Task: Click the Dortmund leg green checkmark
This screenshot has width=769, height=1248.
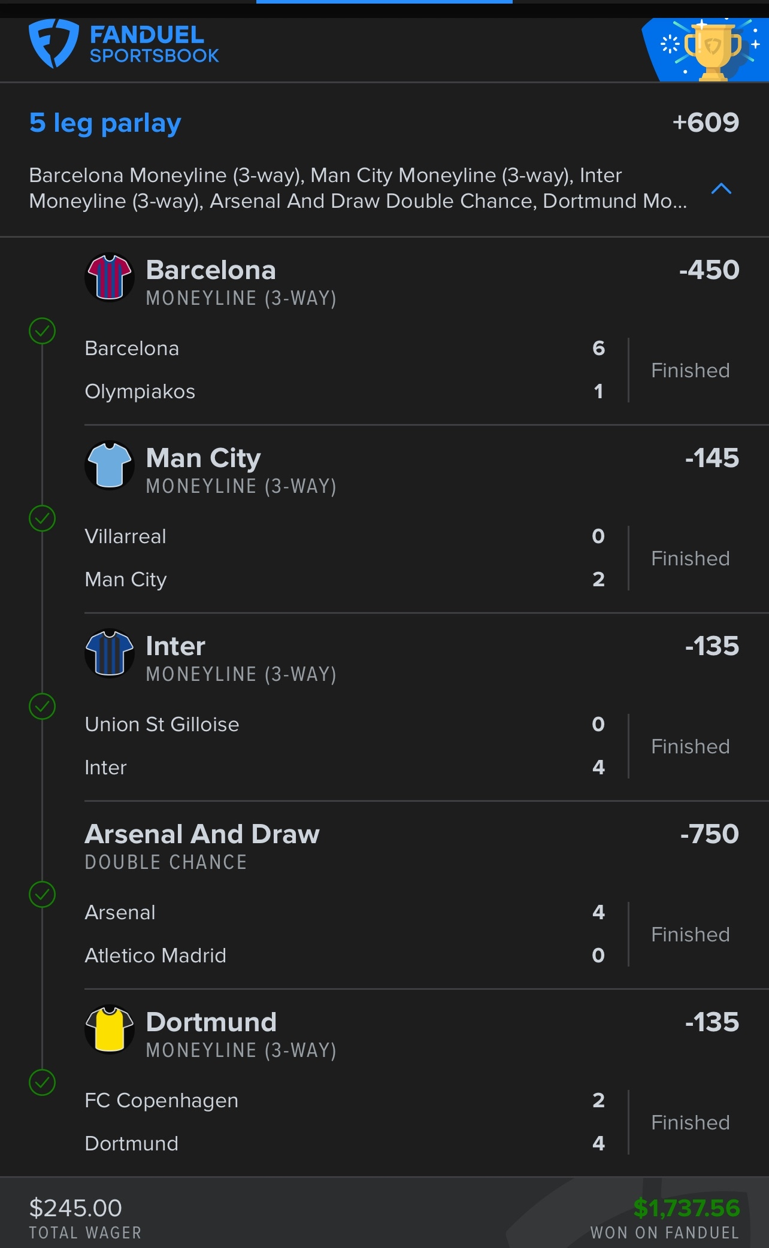Action: [x=43, y=1083]
